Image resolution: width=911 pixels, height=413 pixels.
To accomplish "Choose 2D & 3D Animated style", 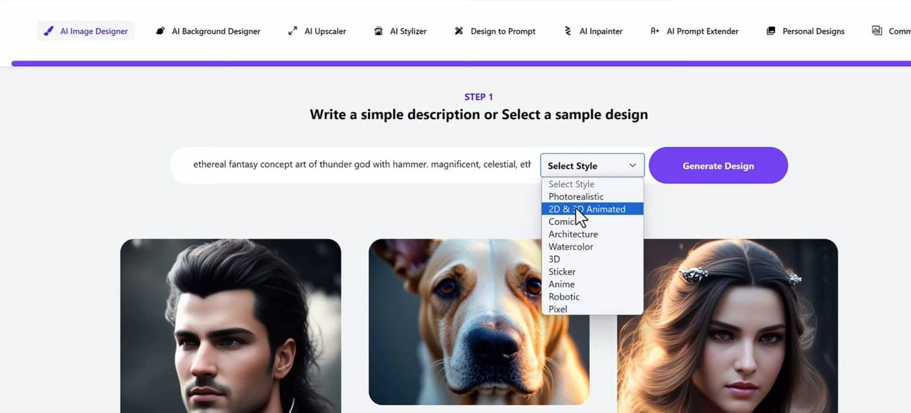I will [587, 209].
